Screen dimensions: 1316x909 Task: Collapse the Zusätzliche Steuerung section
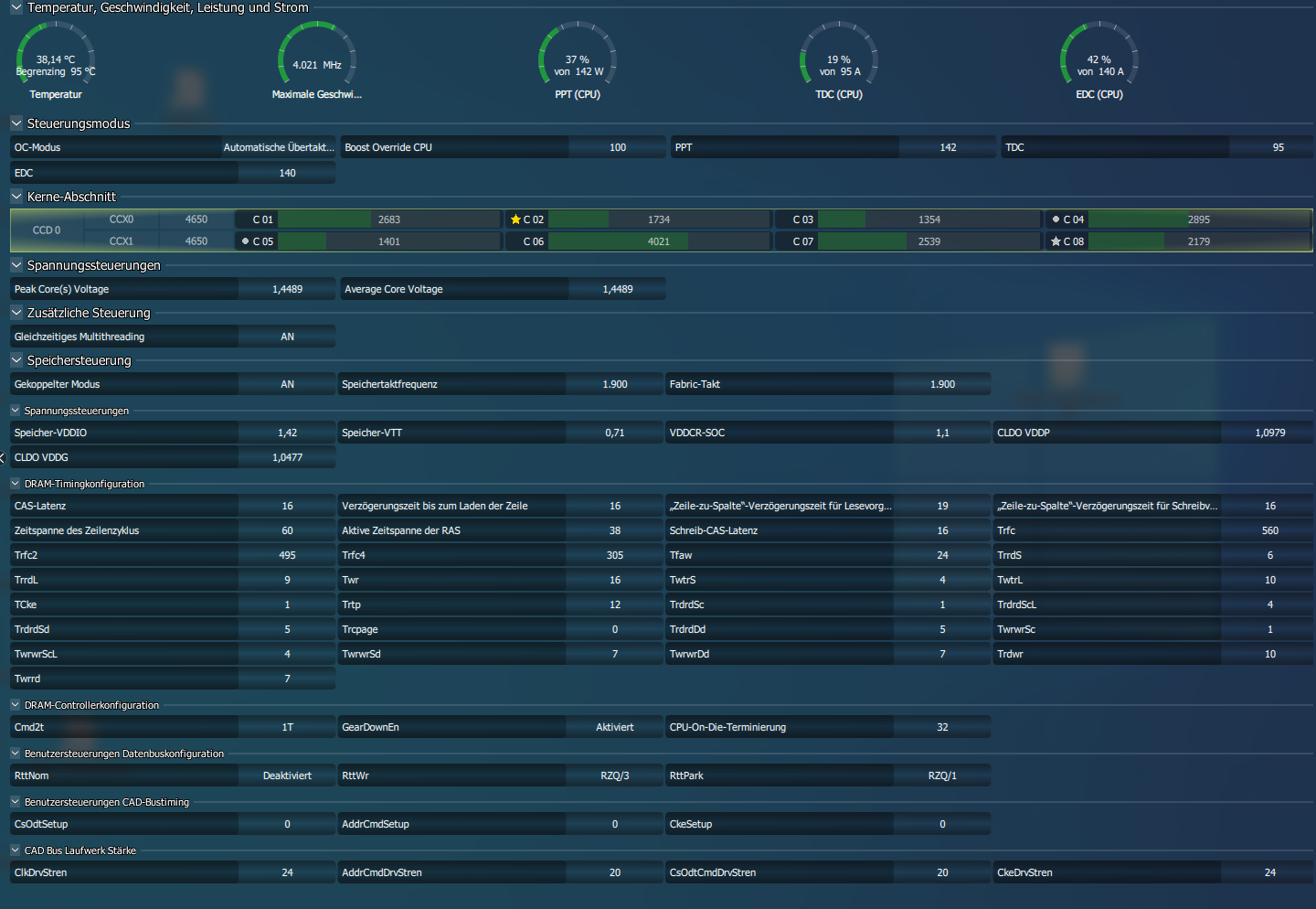(16, 313)
